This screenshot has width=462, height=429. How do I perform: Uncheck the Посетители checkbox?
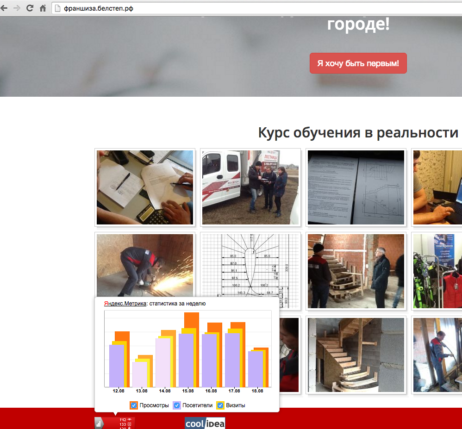176,405
